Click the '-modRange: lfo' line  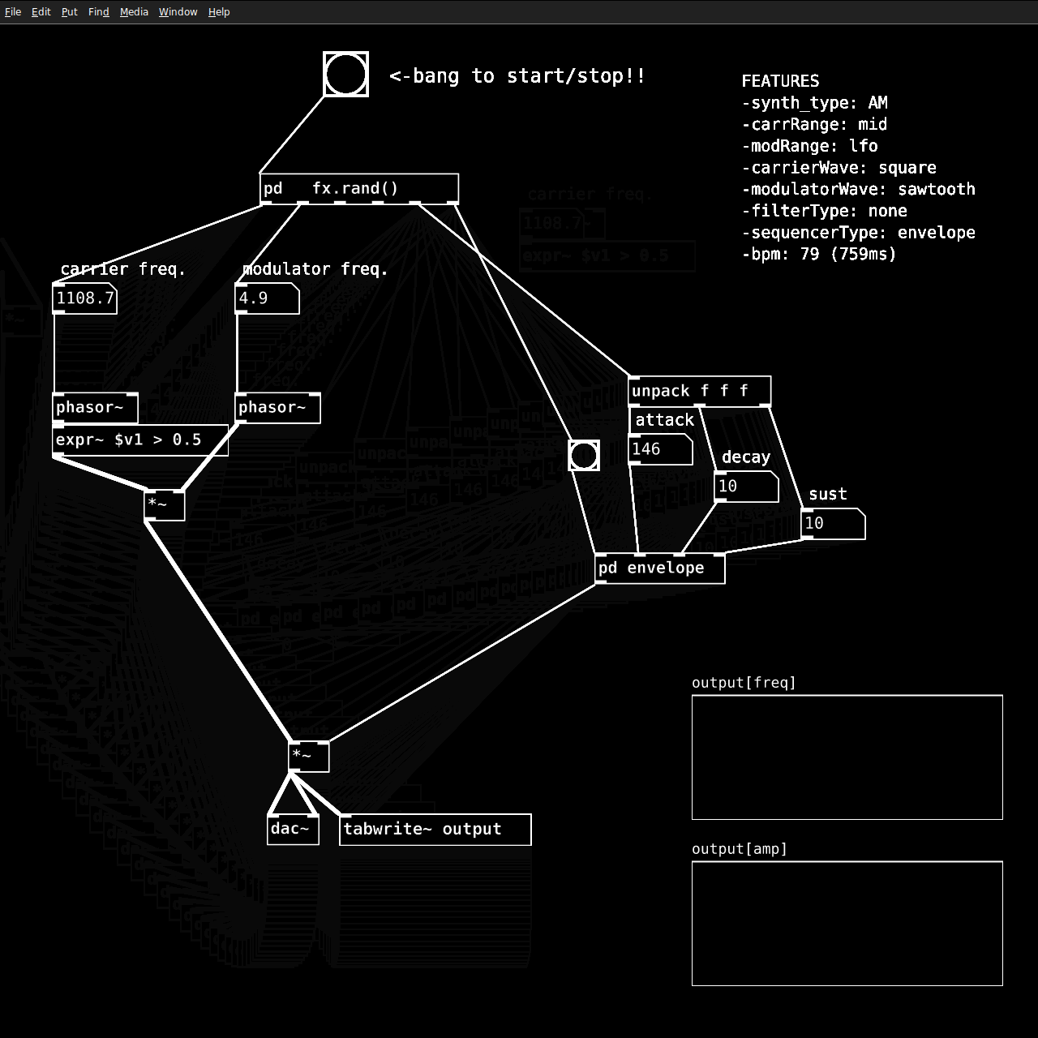tap(810, 146)
